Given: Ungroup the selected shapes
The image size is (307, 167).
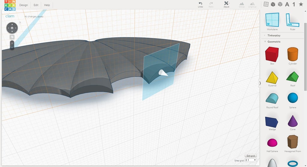Looking at the screenshot, I should tap(252, 5).
